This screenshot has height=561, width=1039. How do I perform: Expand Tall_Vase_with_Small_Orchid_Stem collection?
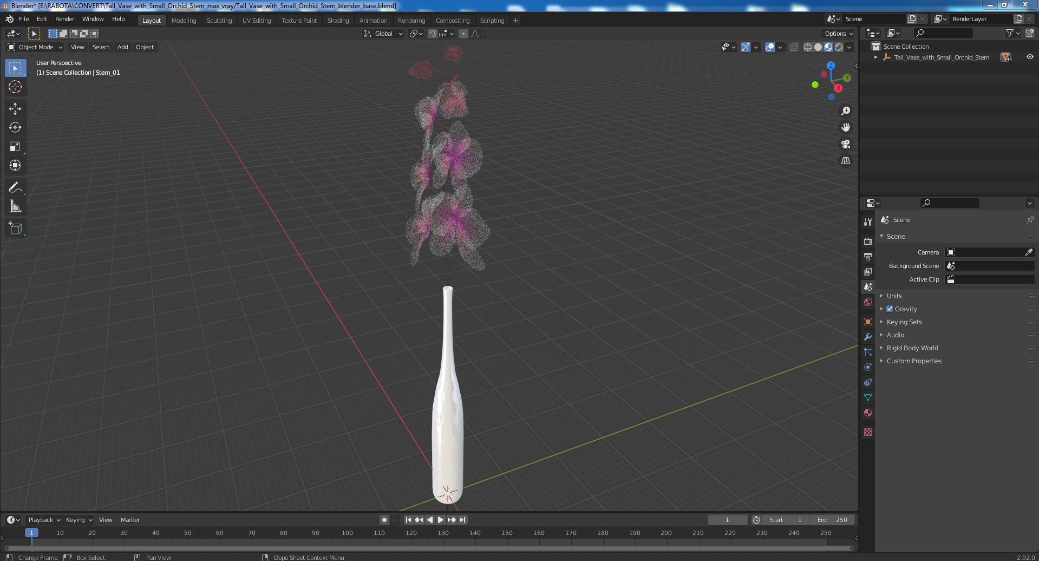tap(876, 57)
